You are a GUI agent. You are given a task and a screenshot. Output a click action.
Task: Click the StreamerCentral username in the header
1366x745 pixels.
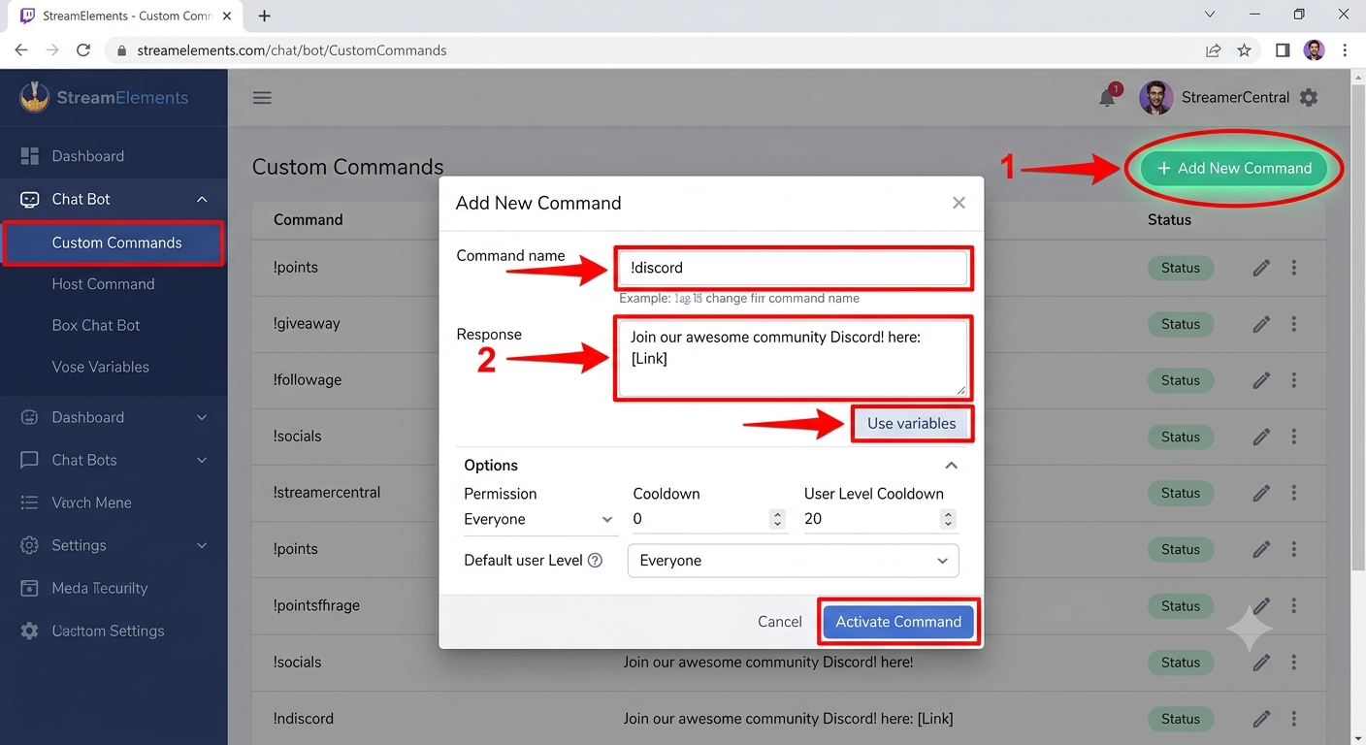1235,97
